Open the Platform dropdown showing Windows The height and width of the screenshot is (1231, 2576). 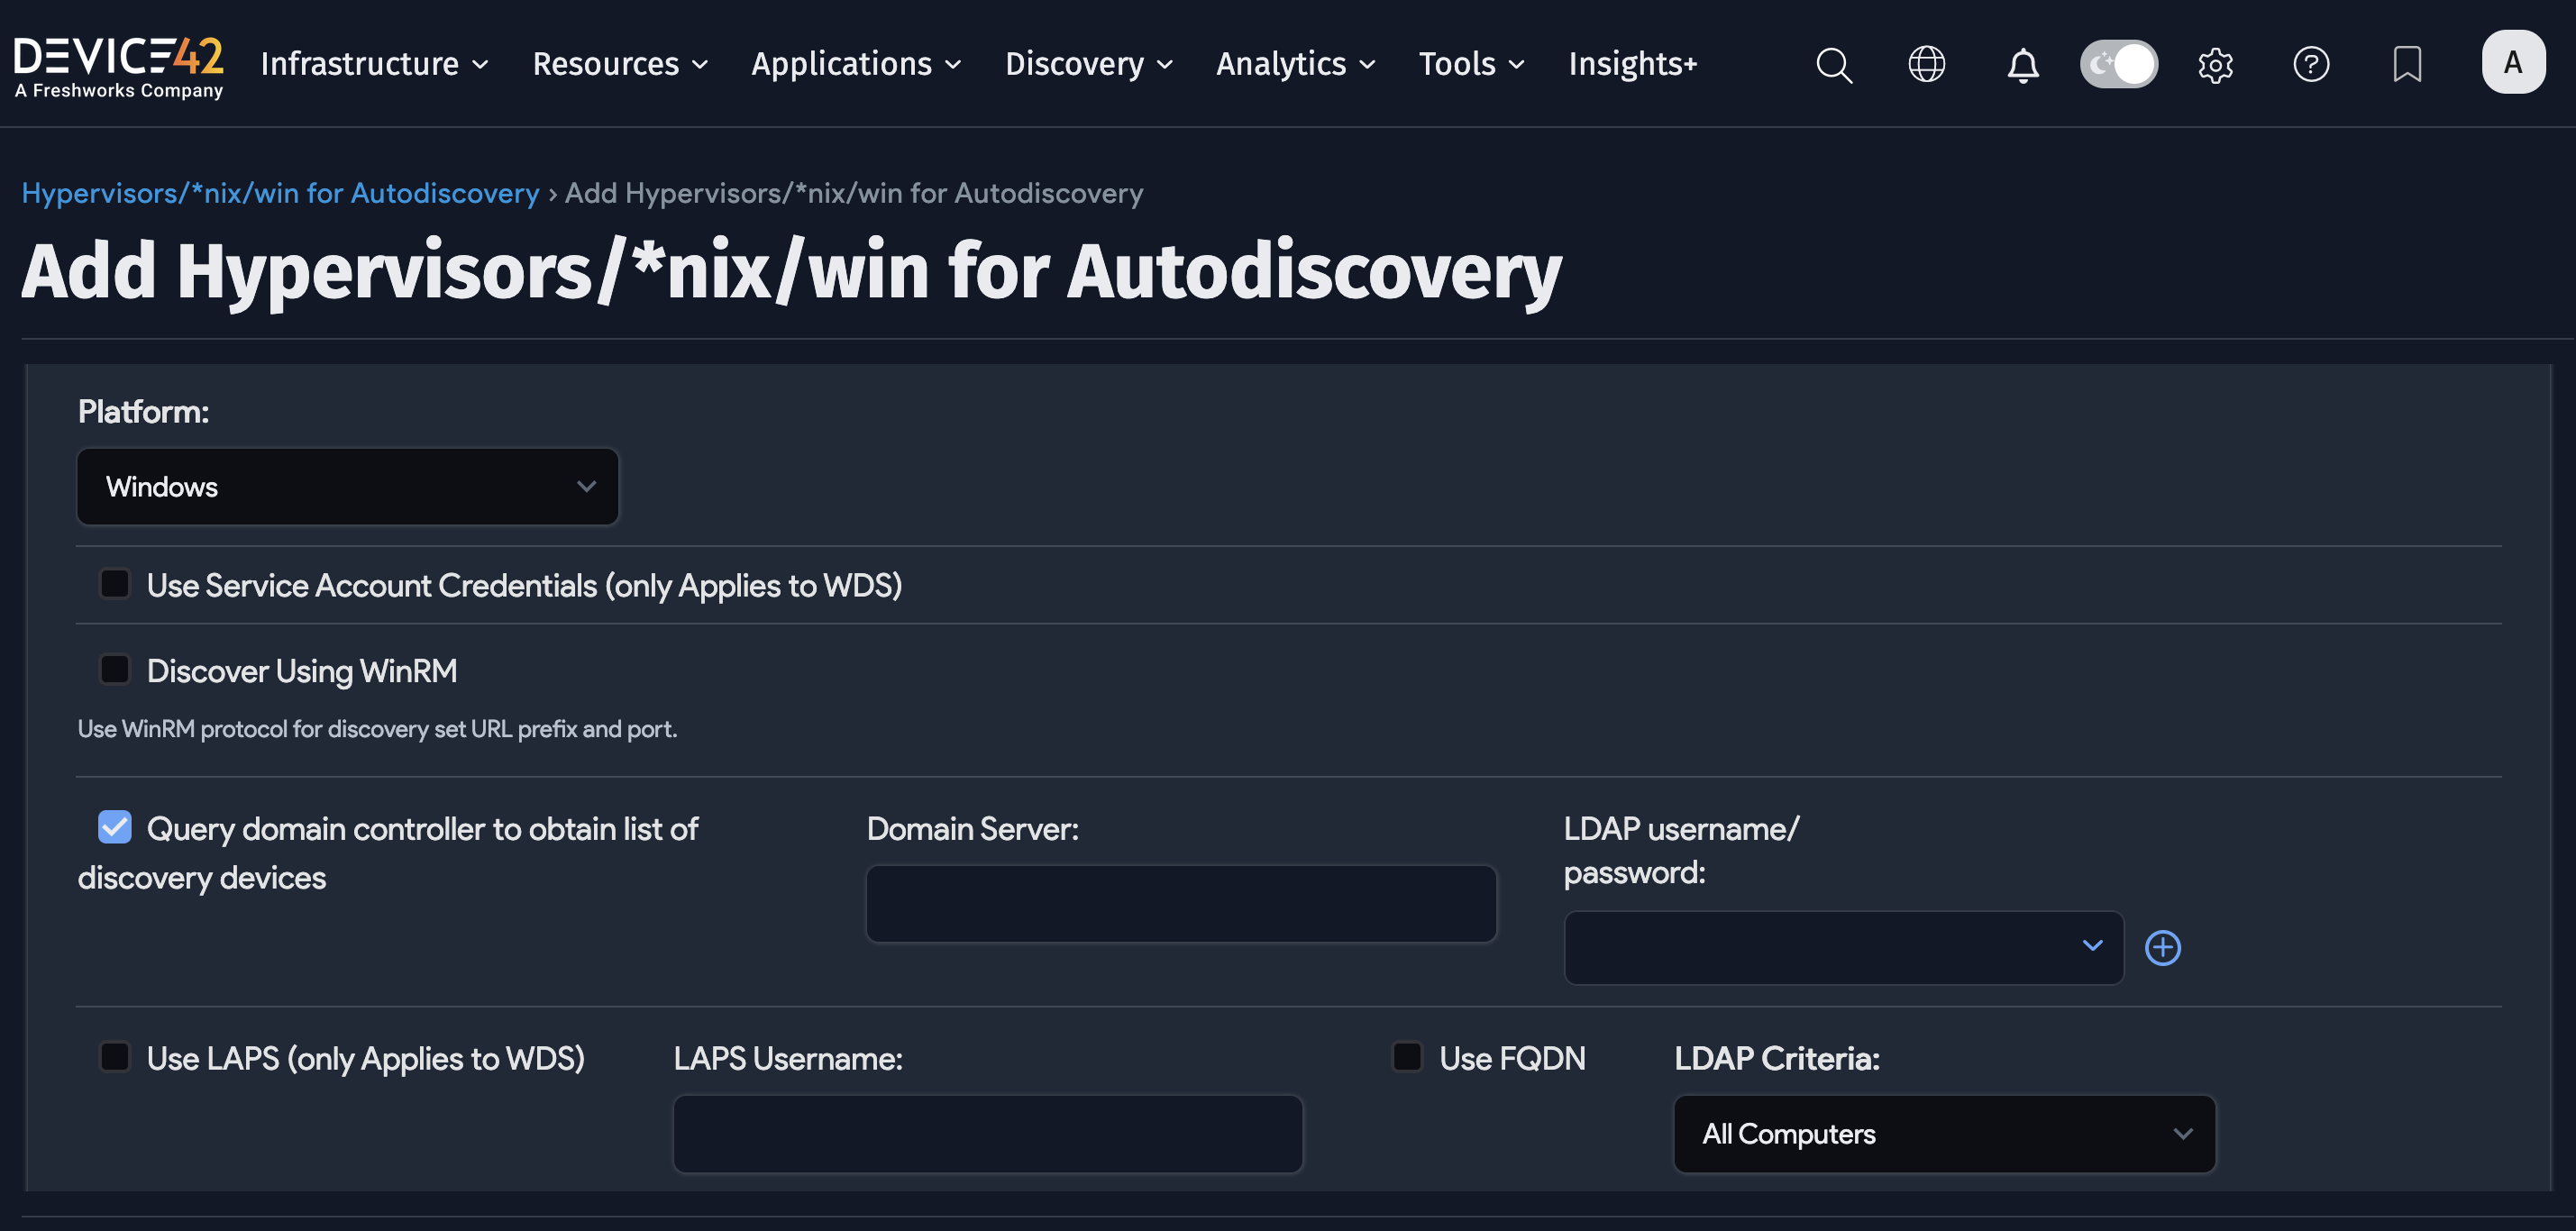pyautogui.click(x=346, y=487)
